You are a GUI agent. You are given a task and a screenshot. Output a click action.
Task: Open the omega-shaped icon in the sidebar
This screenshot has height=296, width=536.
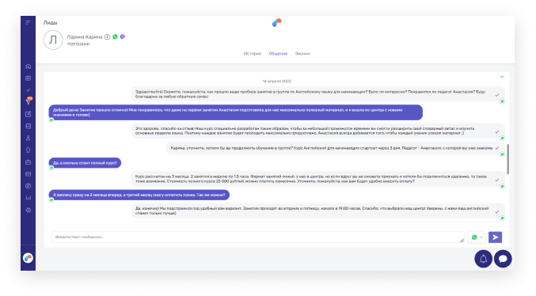(28, 150)
